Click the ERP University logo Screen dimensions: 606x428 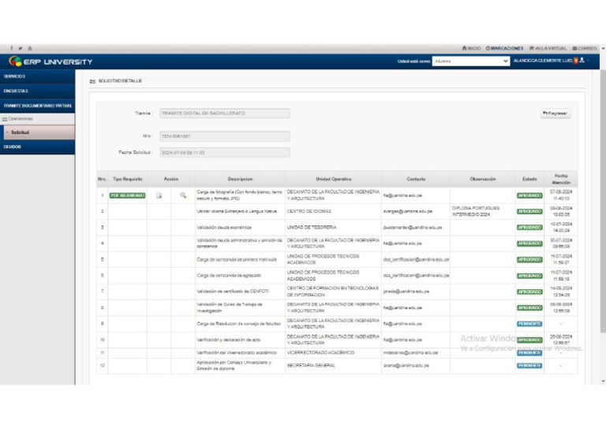[x=50, y=61]
